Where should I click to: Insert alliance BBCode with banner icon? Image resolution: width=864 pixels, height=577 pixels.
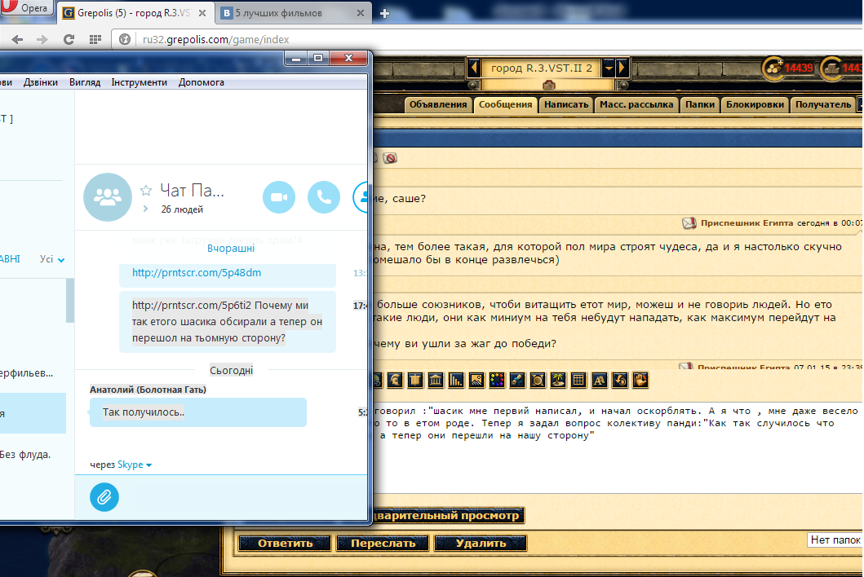click(415, 381)
